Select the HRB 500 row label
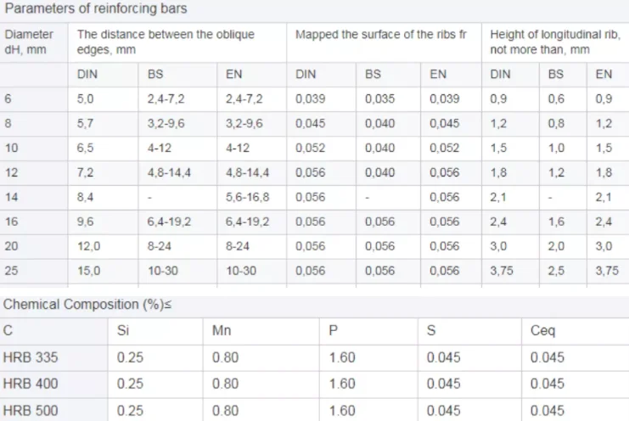Screen dimensions: 629x421 click(30, 409)
